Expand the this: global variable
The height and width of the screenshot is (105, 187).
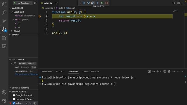(13, 20)
